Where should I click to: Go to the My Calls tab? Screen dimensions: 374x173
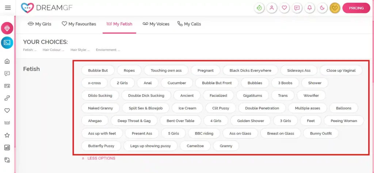point(189,24)
